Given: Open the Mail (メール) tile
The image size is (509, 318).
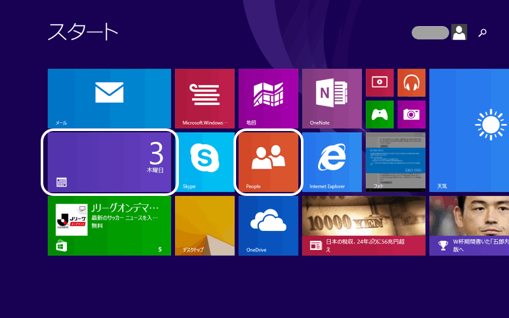Looking at the screenshot, I should tap(109, 99).
